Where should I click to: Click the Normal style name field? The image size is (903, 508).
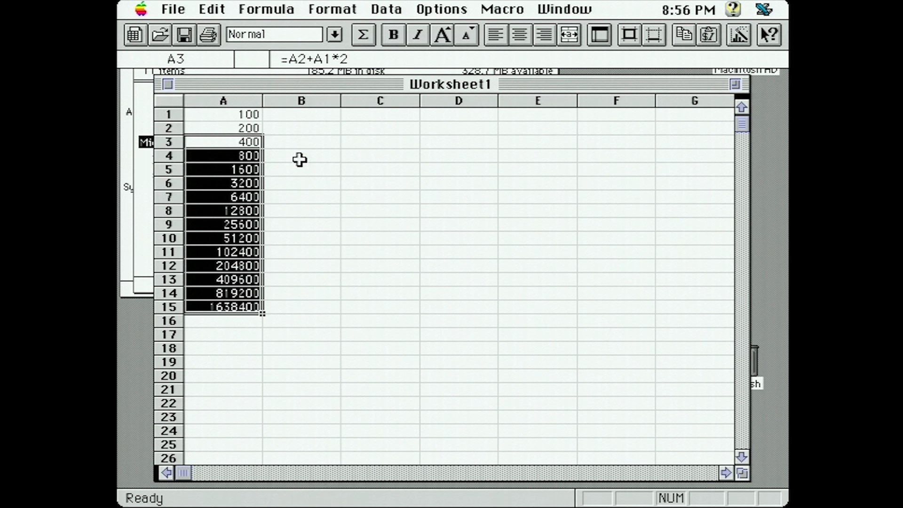point(274,35)
